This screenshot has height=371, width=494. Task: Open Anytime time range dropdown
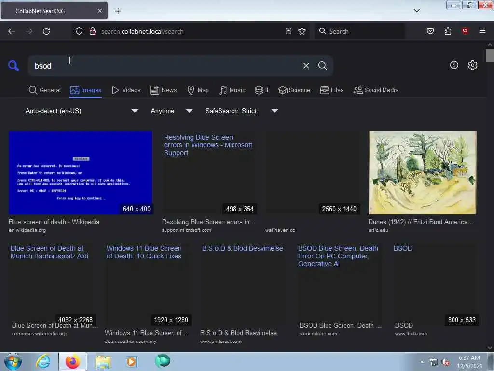[171, 111]
